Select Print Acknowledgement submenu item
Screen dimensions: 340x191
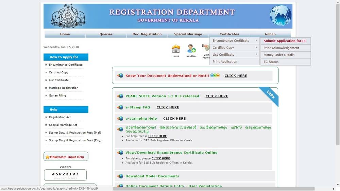pyautogui.click(x=286, y=48)
